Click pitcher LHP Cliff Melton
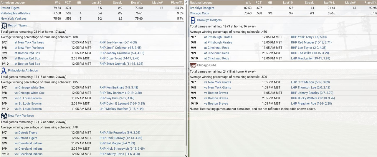377x157 pixels. click(x=310, y=82)
